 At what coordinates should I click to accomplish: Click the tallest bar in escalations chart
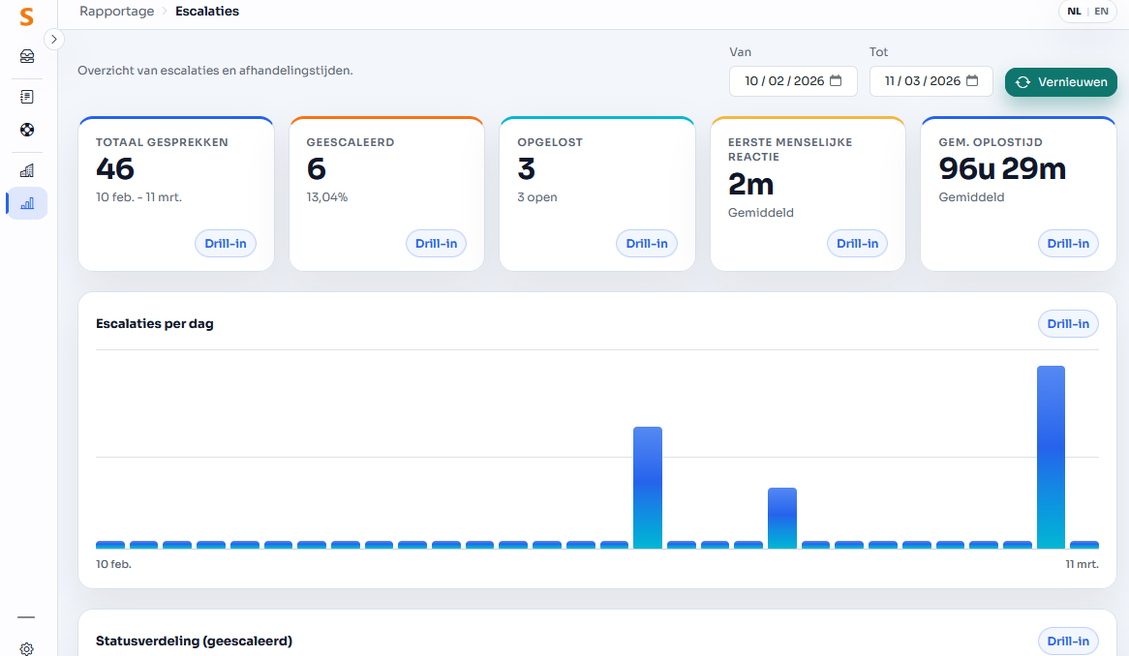(1051, 457)
